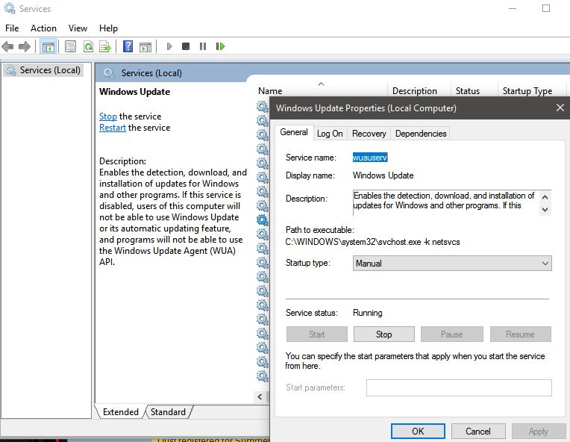Click the Stop button in Properties
Screen dimensions: 570x442
[x=384, y=334]
